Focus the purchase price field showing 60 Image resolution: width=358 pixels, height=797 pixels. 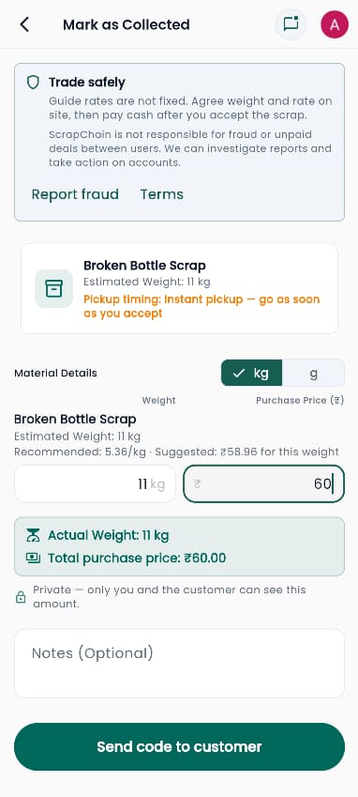coord(263,483)
